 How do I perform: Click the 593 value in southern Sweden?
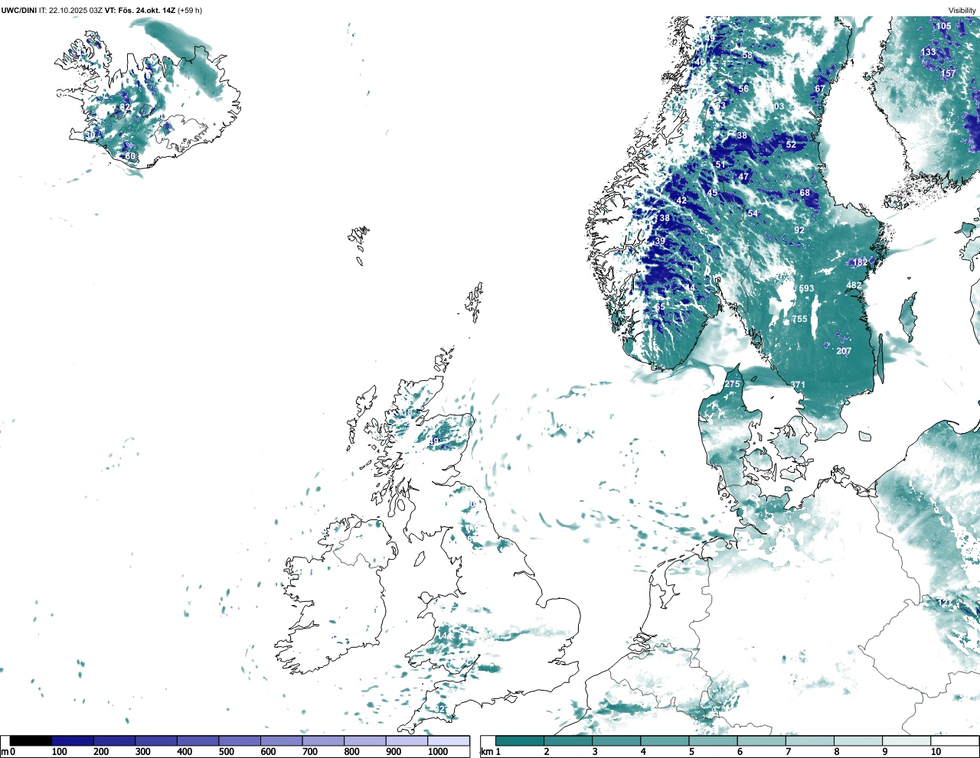[x=806, y=288]
